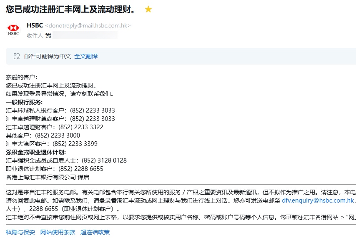Click the 汇丰环球私人银行客户 phone line
The image size is (356, 238).
coord(60,110)
